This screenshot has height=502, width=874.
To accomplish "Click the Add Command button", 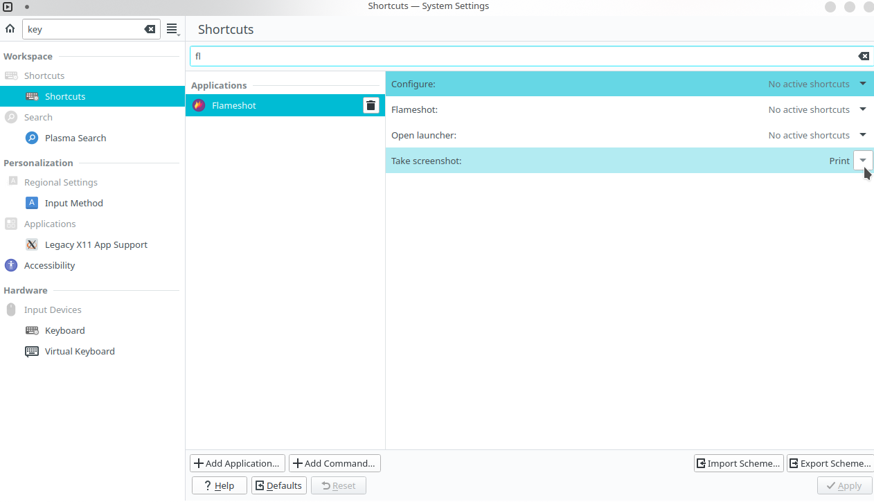I will (x=335, y=463).
